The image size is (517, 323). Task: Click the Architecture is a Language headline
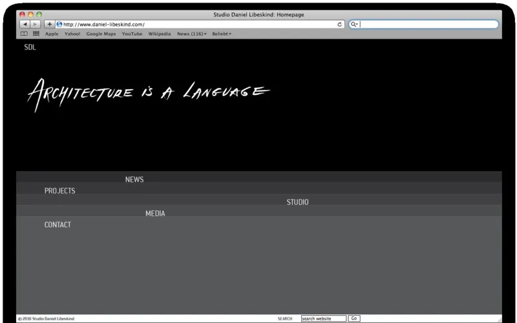pos(149,94)
